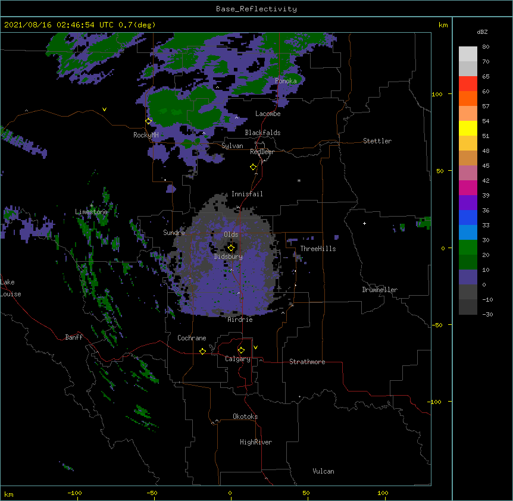
Task: Click the Drumheller city label
Action: pos(380,290)
